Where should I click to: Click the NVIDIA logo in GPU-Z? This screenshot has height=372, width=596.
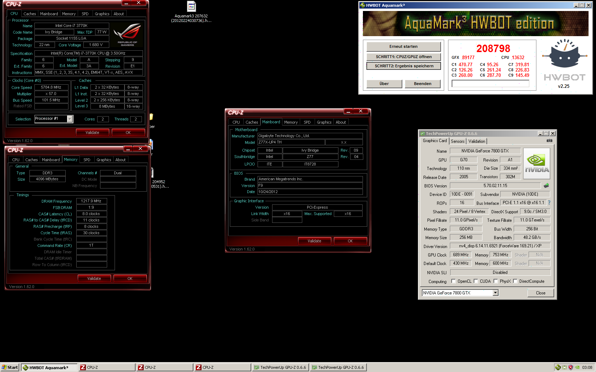[537, 163]
